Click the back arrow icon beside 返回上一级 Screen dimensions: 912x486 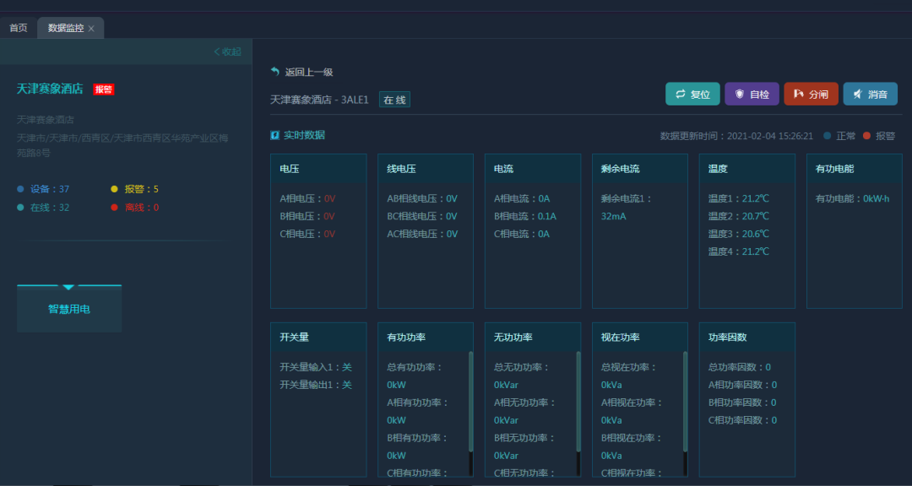click(x=275, y=72)
